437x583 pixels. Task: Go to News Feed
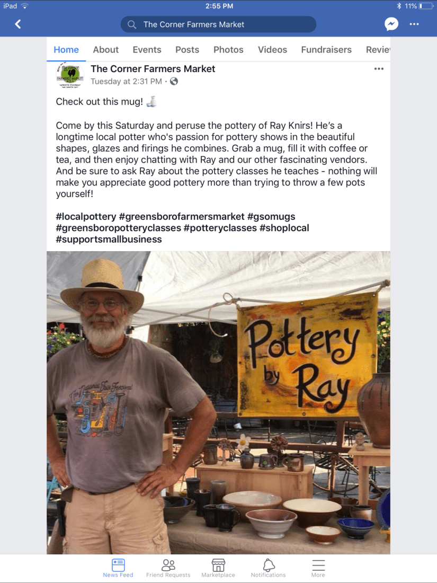point(118,568)
